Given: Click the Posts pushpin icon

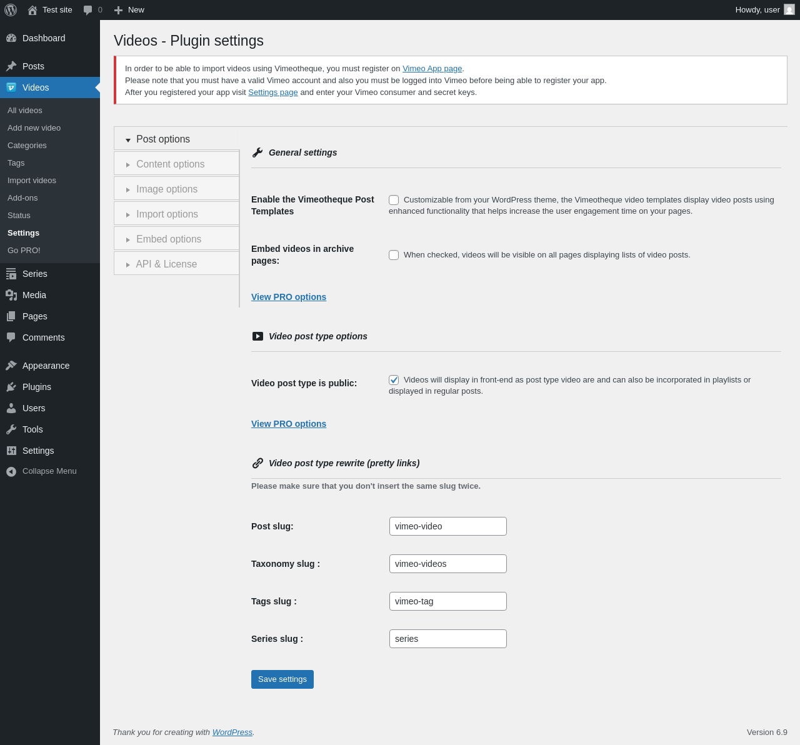Looking at the screenshot, I should coord(11,66).
